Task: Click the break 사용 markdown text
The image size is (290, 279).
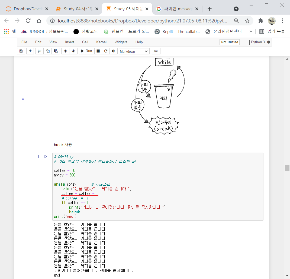Action: coord(63,145)
